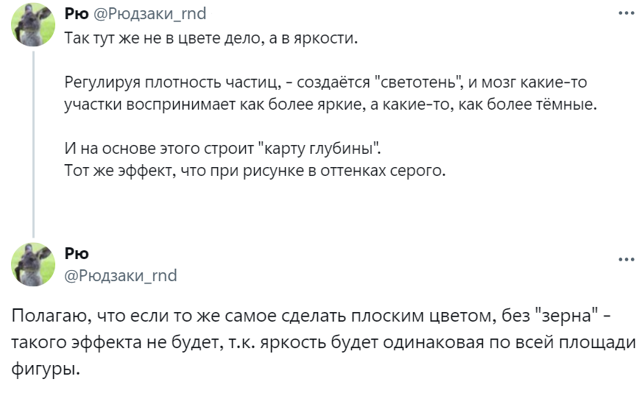Open the three-dot menu on the bottom reply
This screenshot has width=642, height=407.
point(625,259)
